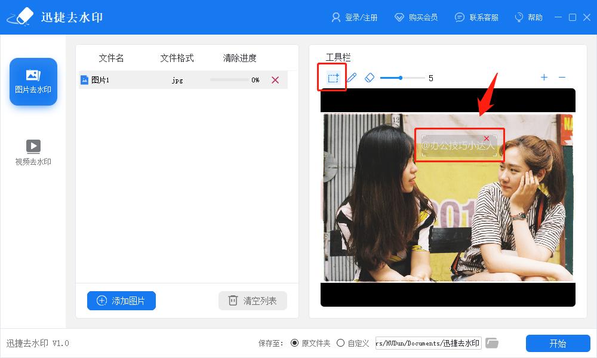Open the folder picker next to the save path
This screenshot has width=597, height=358.
pyautogui.click(x=492, y=342)
